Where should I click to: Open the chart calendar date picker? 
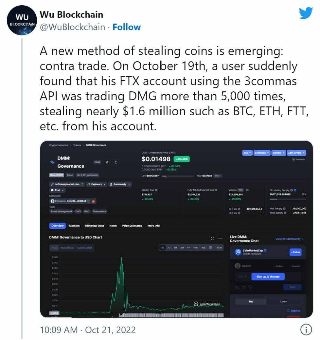point(211,248)
